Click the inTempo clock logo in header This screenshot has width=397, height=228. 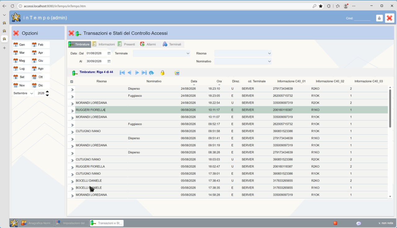point(16,18)
